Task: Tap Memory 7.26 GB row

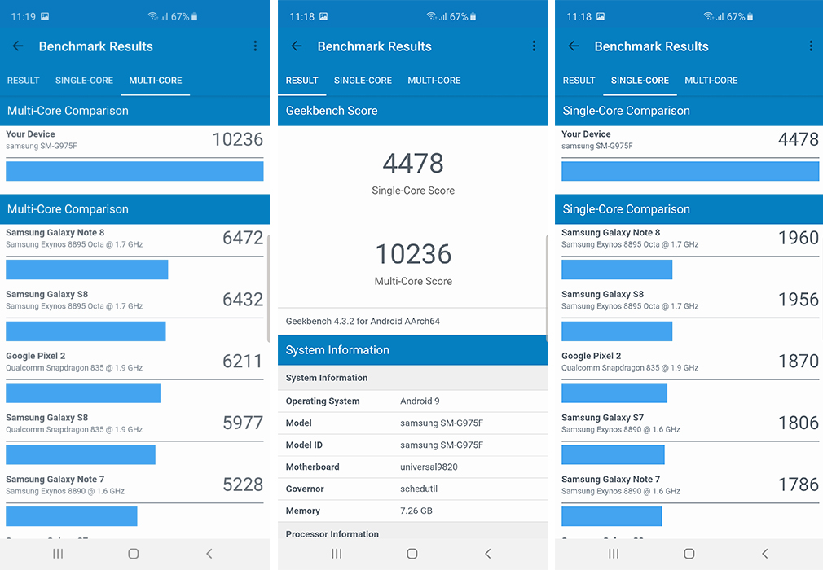Action: pos(413,511)
